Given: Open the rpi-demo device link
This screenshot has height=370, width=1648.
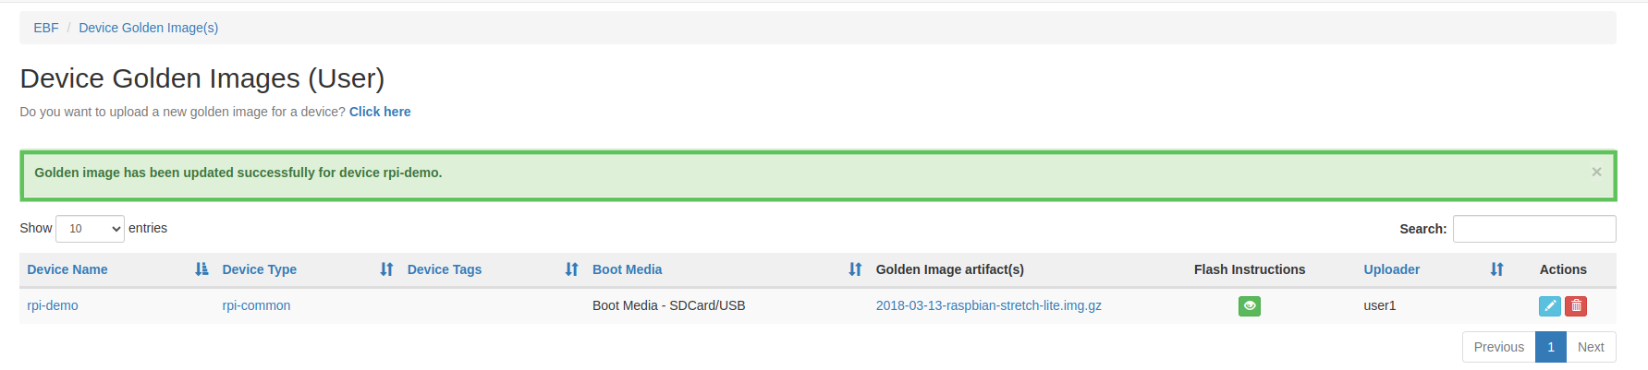Looking at the screenshot, I should click(x=53, y=305).
